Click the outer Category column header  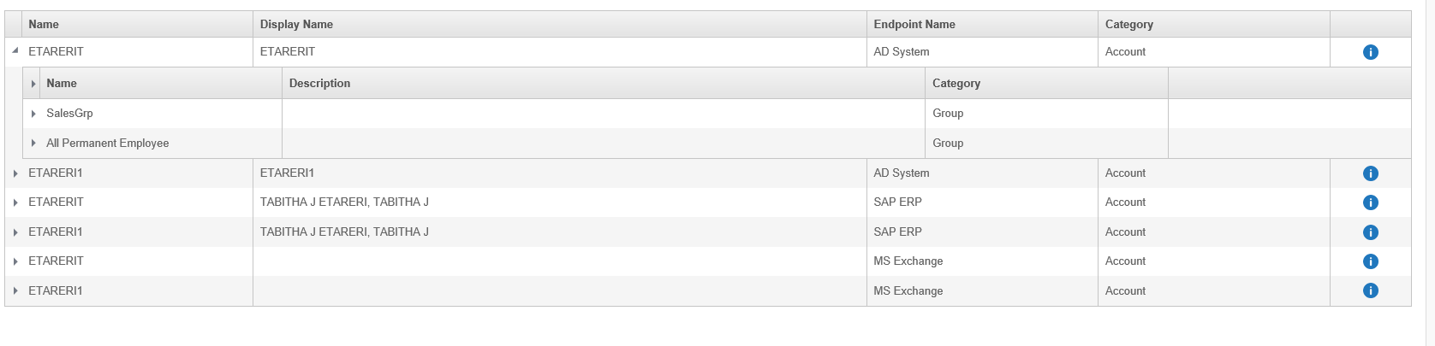(x=1128, y=24)
